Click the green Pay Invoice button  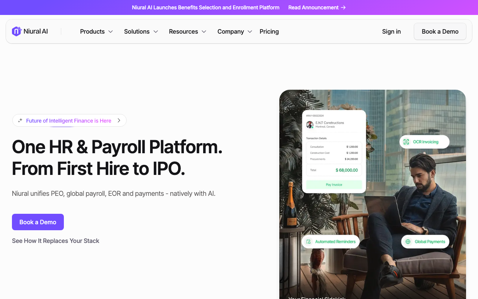pyautogui.click(x=334, y=185)
